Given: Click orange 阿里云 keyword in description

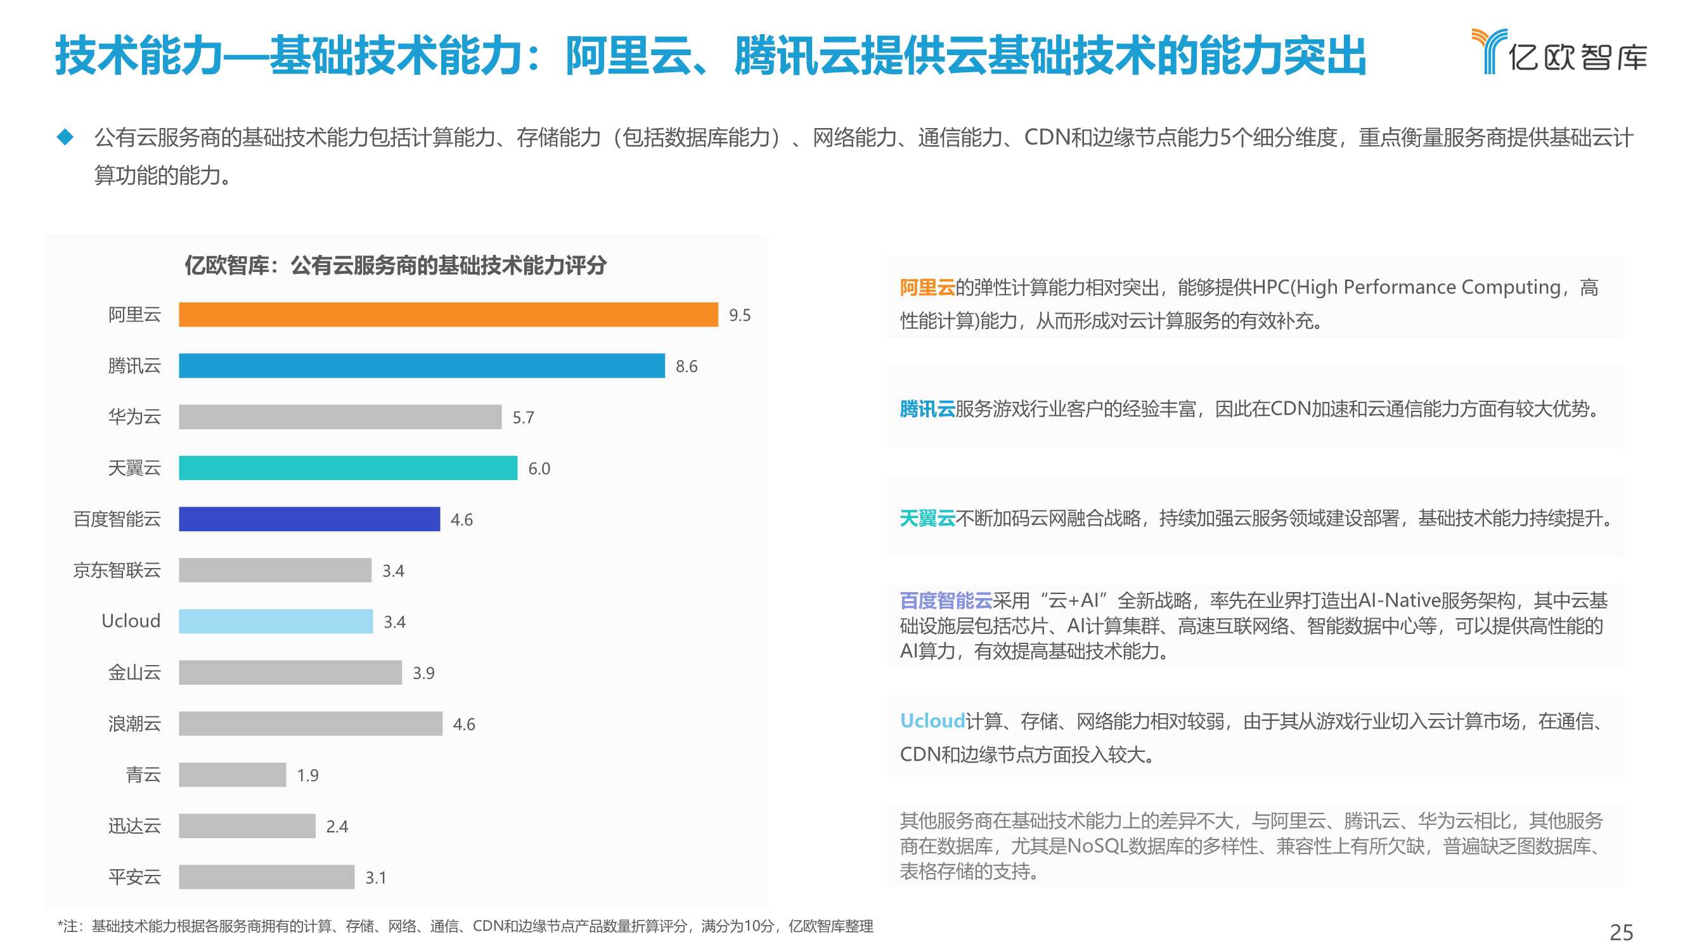Looking at the screenshot, I should tap(927, 287).
